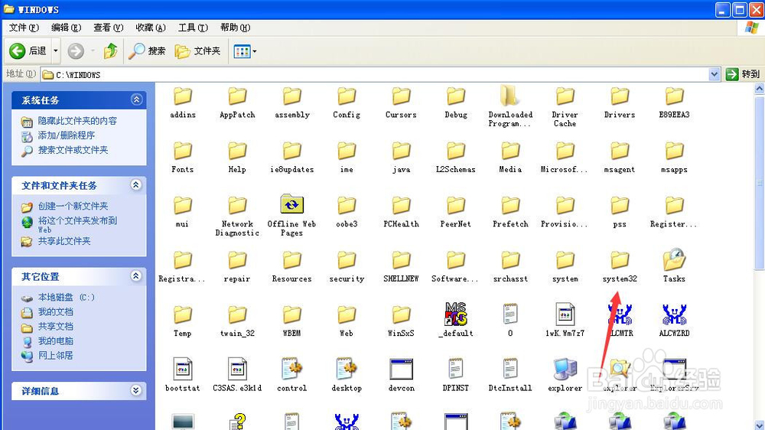Collapse the 文件和文件夹任务 panel
The width and height of the screenshot is (765, 430).
(136, 185)
